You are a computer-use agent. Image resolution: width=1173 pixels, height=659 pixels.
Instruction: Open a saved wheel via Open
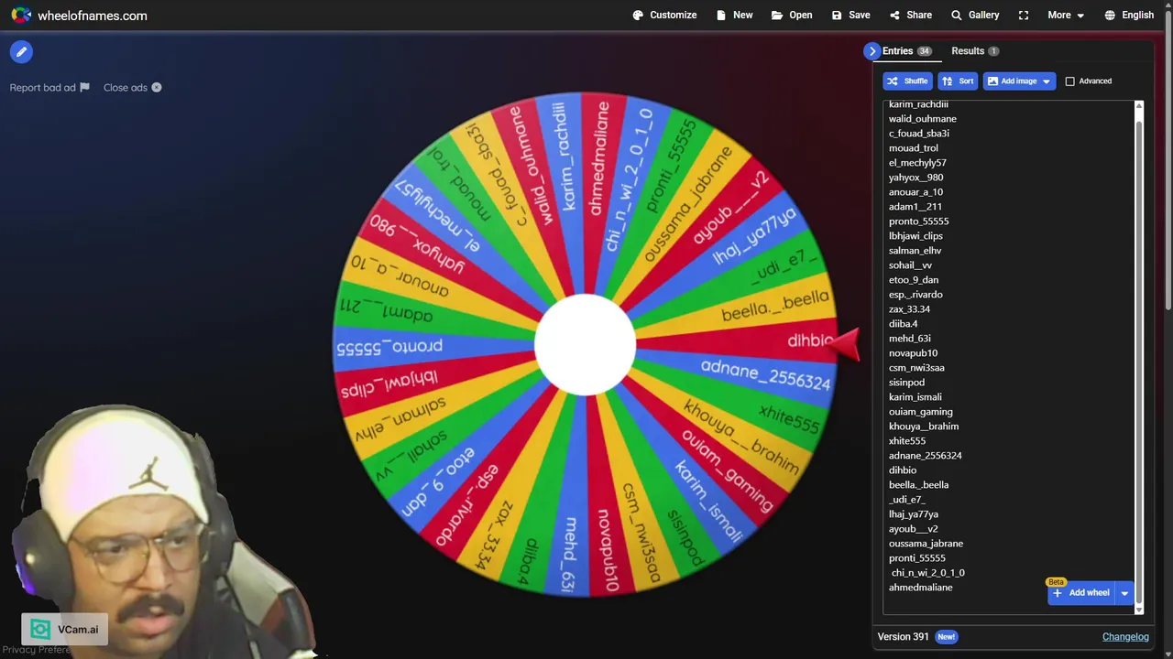(792, 15)
